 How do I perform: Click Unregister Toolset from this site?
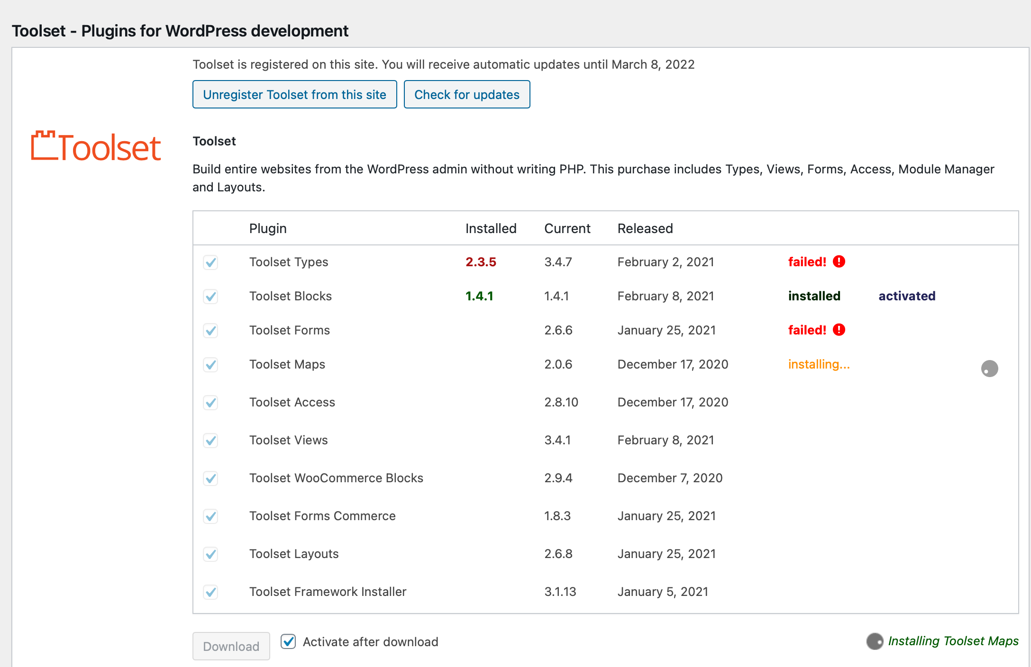(x=294, y=94)
